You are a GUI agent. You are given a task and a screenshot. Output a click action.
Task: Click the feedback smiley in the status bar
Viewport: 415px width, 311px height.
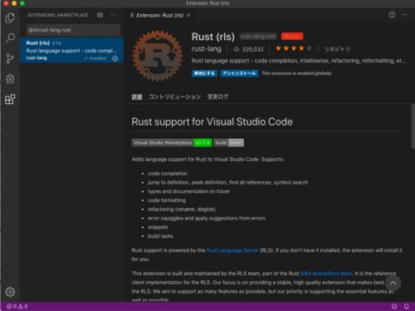point(394,306)
